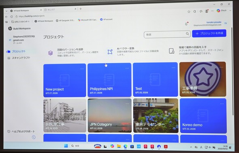Screen dimensions: 239x153
Task: Click the taskbar clock showing 14:36
Action: coord(222,147)
